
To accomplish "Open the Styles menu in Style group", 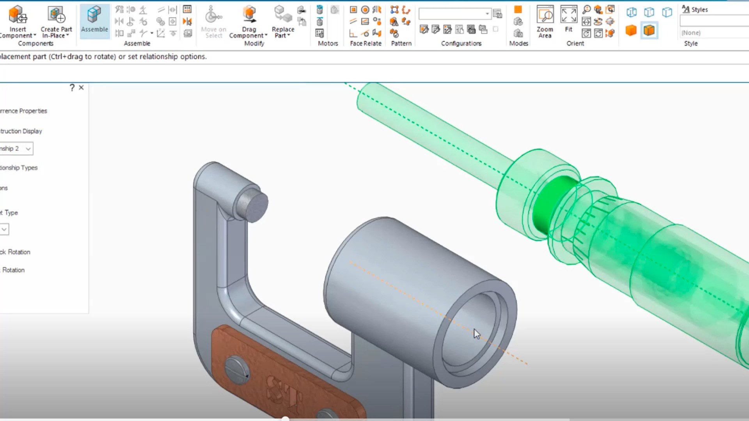I will click(x=695, y=9).
